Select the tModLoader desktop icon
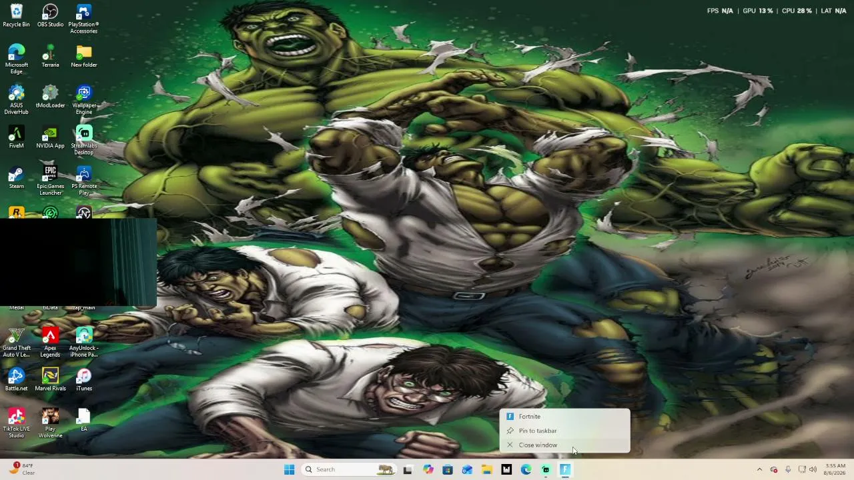Image resolution: width=854 pixels, height=480 pixels. click(x=50, y=97)
